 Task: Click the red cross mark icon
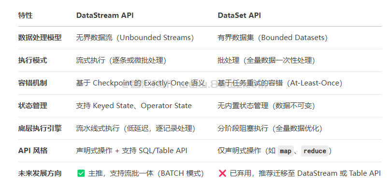(x=222, y=173)
